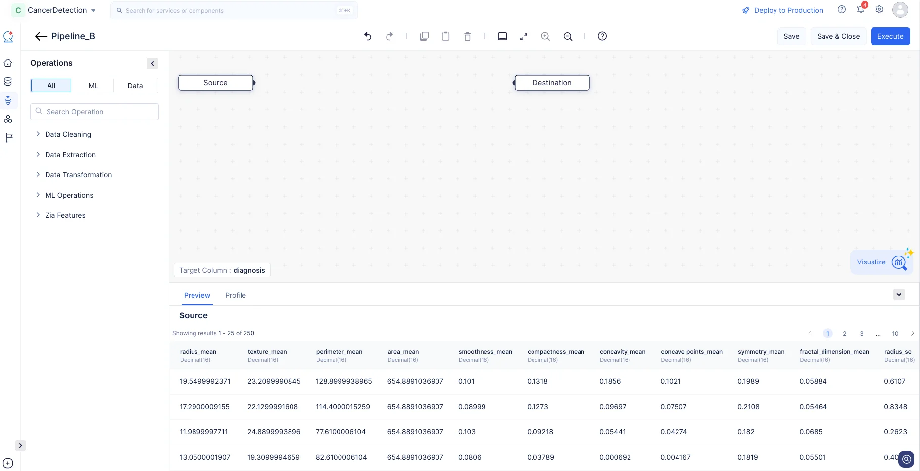Viewport: 920px width, 471px height.
Task: Click the previous results page arrow
Action: (x=810, y=333)
